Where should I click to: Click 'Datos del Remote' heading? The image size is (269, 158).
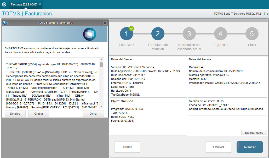(x=200, y=59)
